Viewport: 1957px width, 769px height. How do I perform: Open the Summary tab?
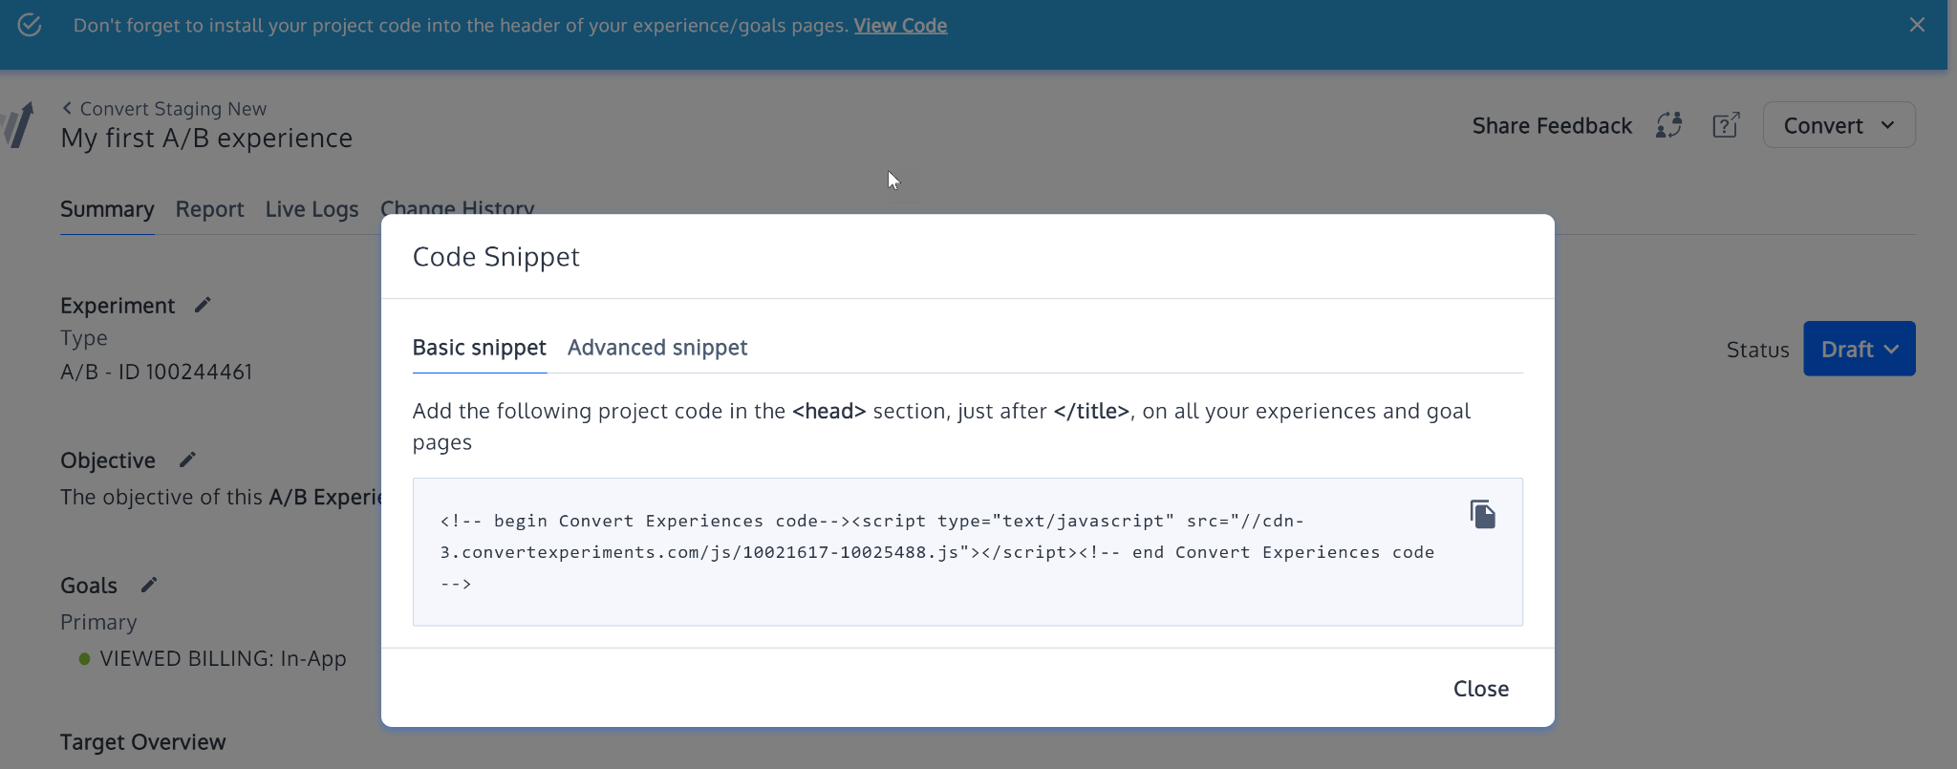(107, 209)
